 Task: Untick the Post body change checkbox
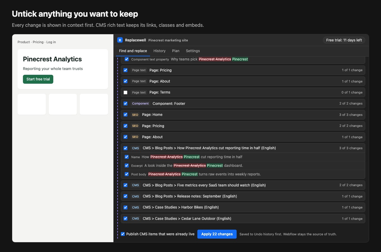pyautogui.click(x=127, y=174)
